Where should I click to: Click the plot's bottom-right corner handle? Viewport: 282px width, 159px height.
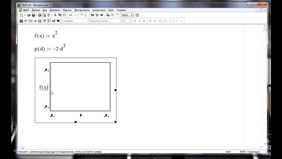[x=115, y=122]
